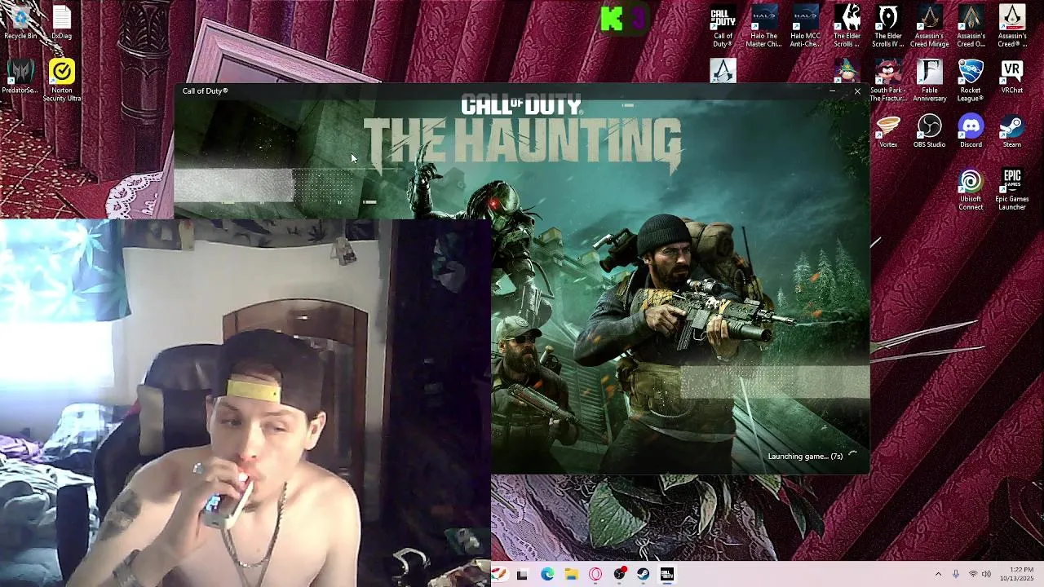The width and height of the screenshot is (1044, 587).
Task: Launch Assassin's Creed Mirage shortcut
Action: (x=929, y=27)
